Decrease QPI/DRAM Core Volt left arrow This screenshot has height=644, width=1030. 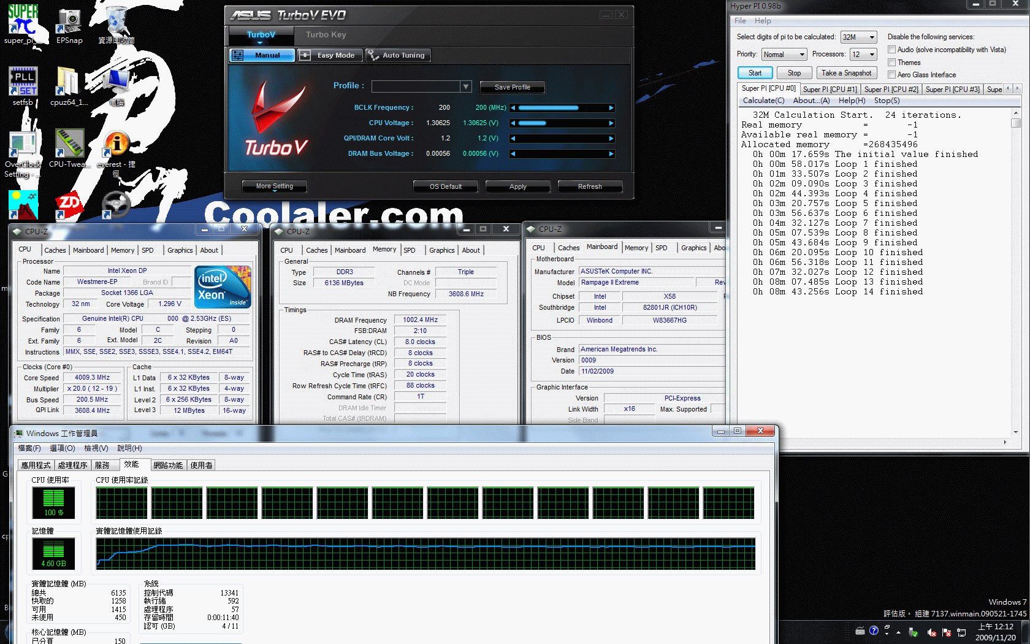click(513, 139)
